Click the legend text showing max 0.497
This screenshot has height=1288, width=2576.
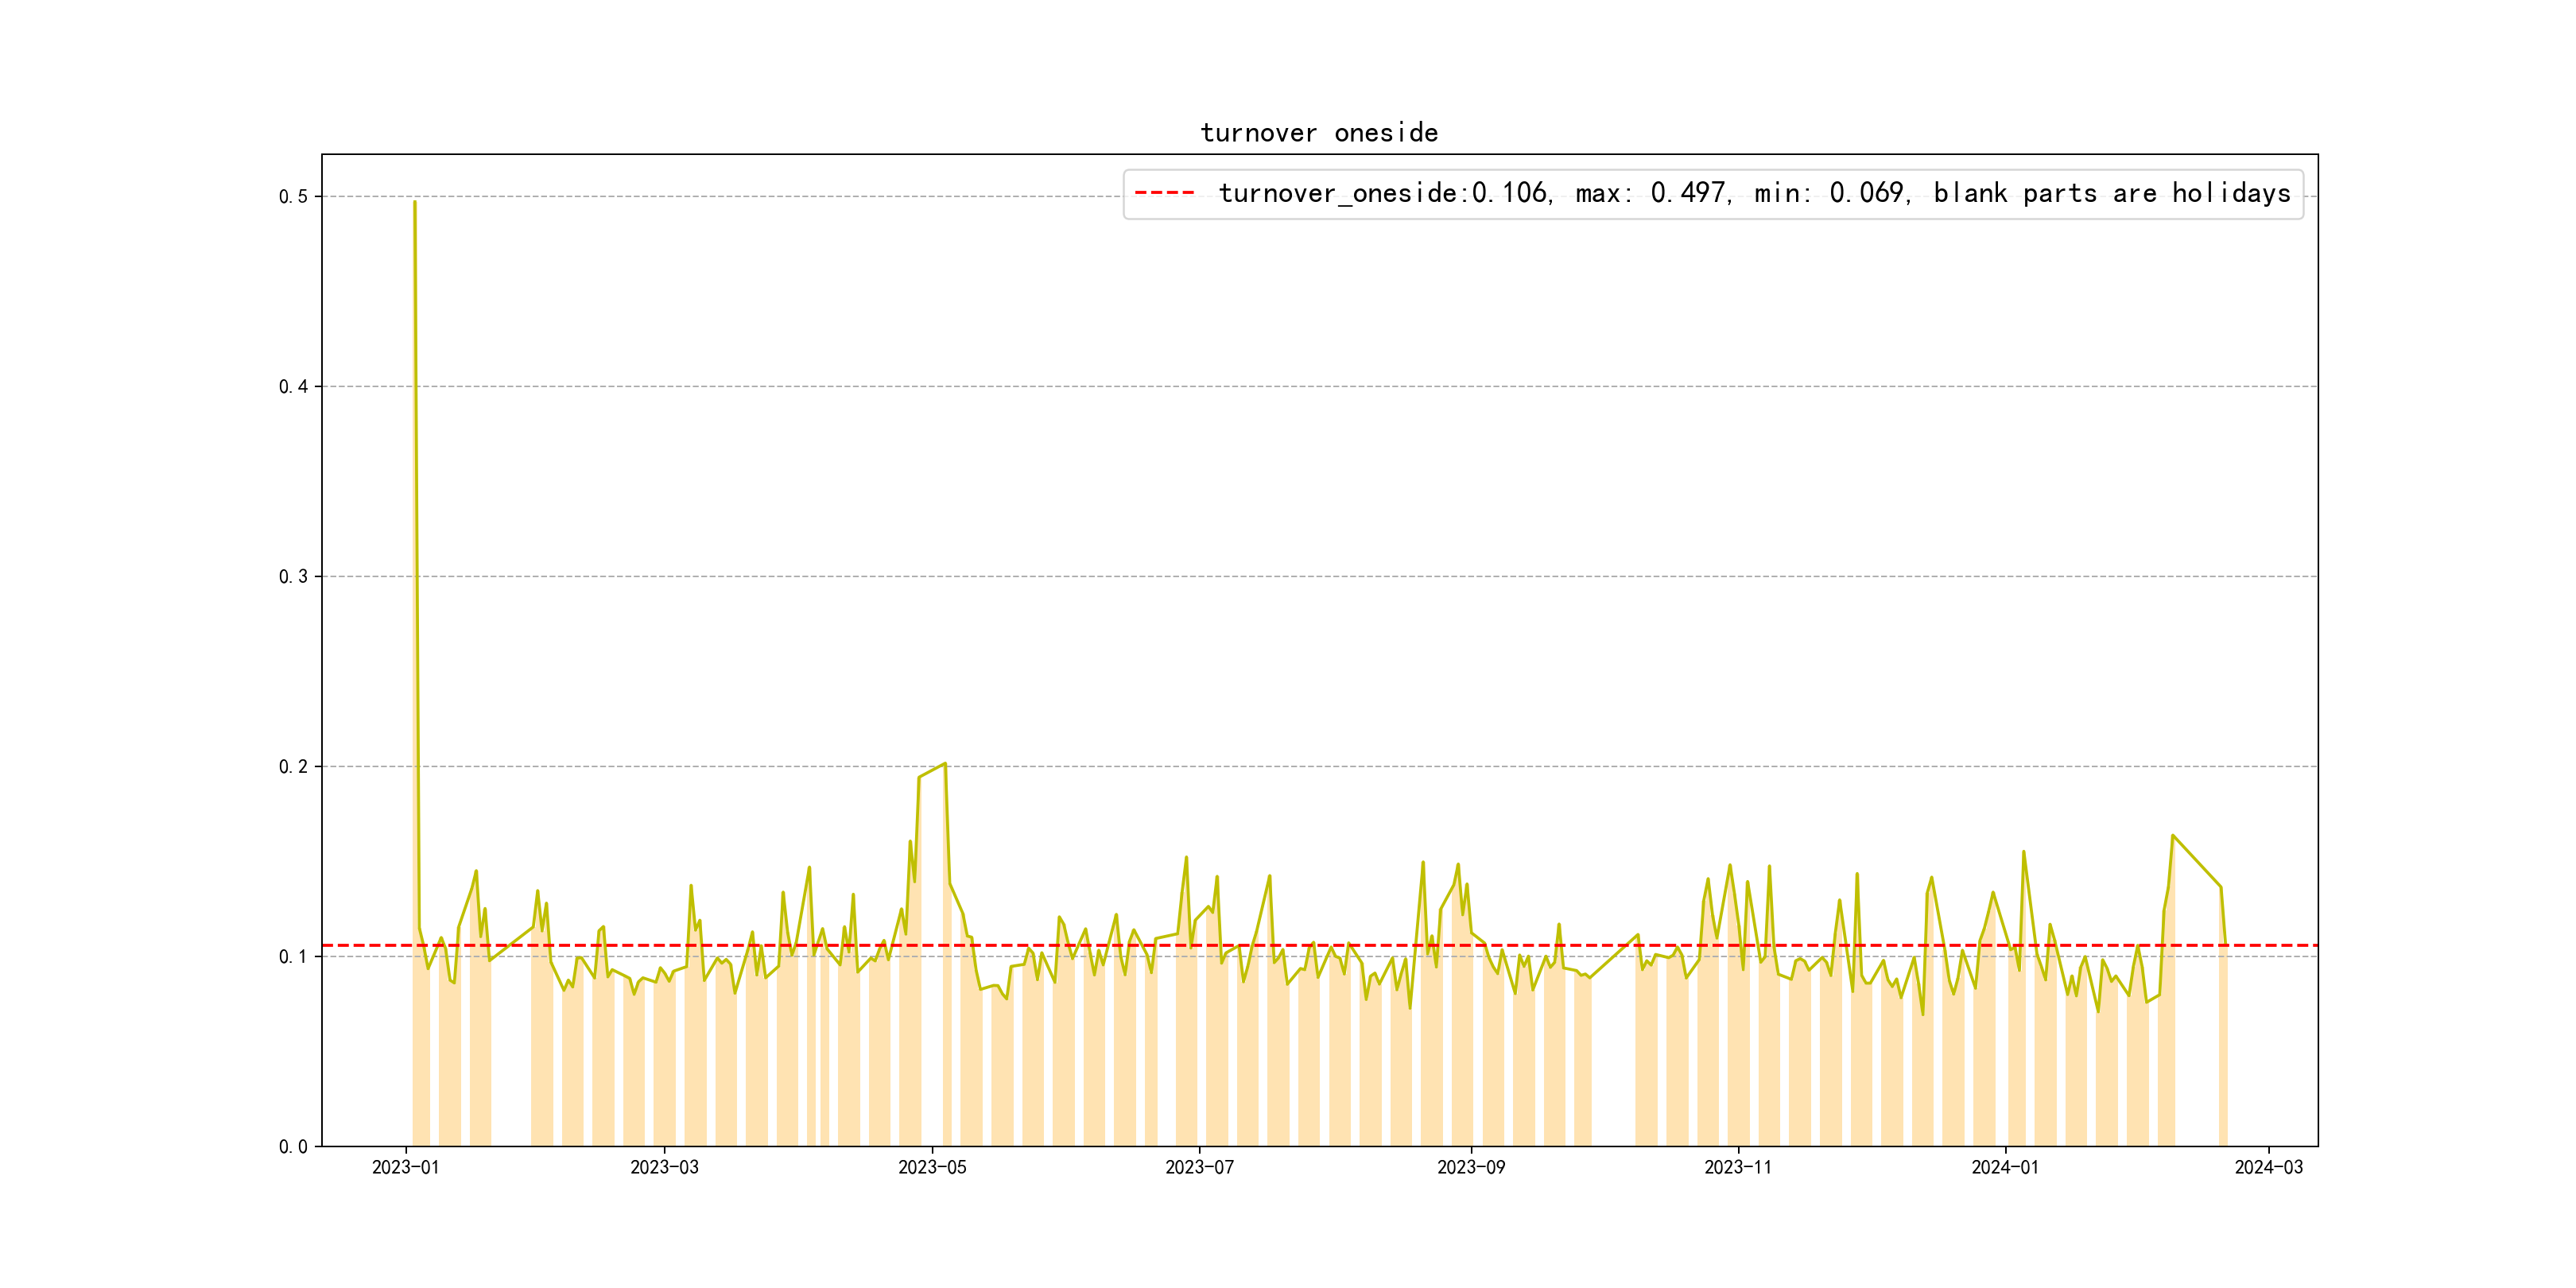(1653, 193)
